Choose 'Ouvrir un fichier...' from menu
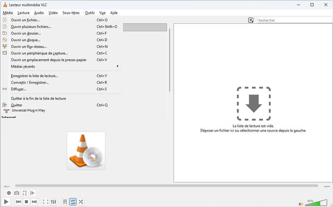The height and width of the screenshot is (207, 333). (x=25, y=20)
